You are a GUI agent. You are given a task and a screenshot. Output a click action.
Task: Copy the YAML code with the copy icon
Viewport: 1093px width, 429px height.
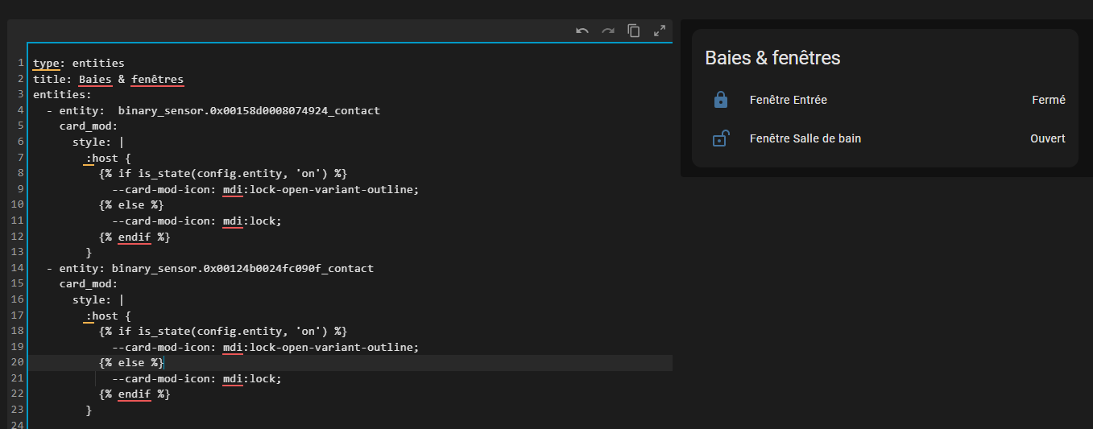pyautogui.click(x=634, y=31)
